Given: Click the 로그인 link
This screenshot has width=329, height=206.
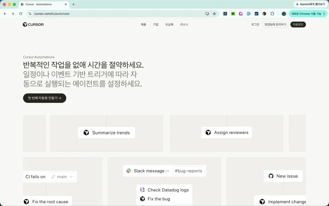Looking at the screenshot, I should pyautogui.click(x=255, y=25).
